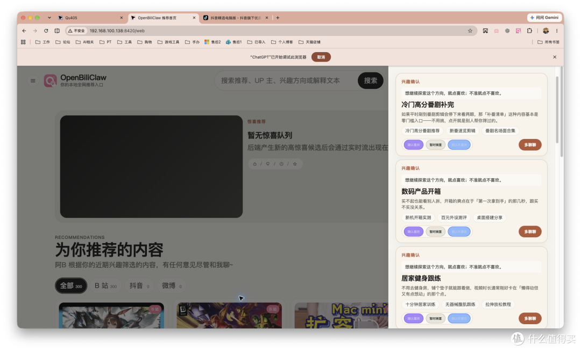Click the 搜索 search button

point(371,81)
